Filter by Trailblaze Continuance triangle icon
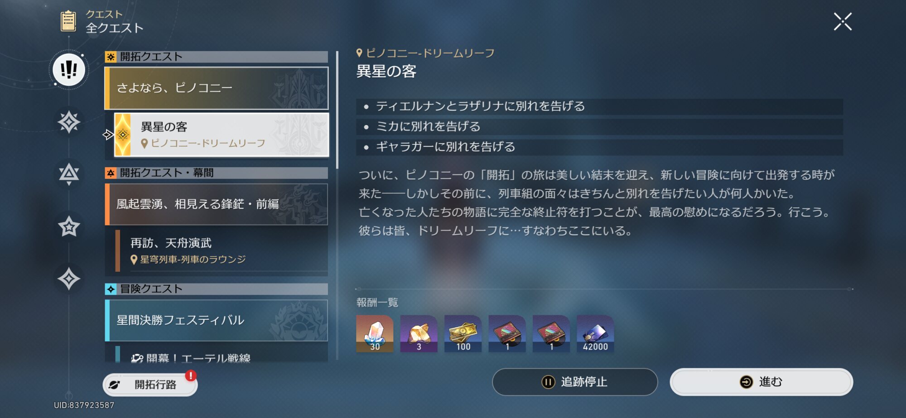Screen dimensions: 906x418 click(x=69, y=173)
